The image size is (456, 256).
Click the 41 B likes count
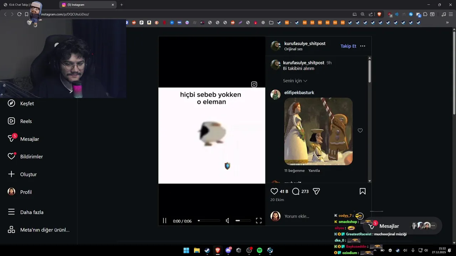[284, 191]
